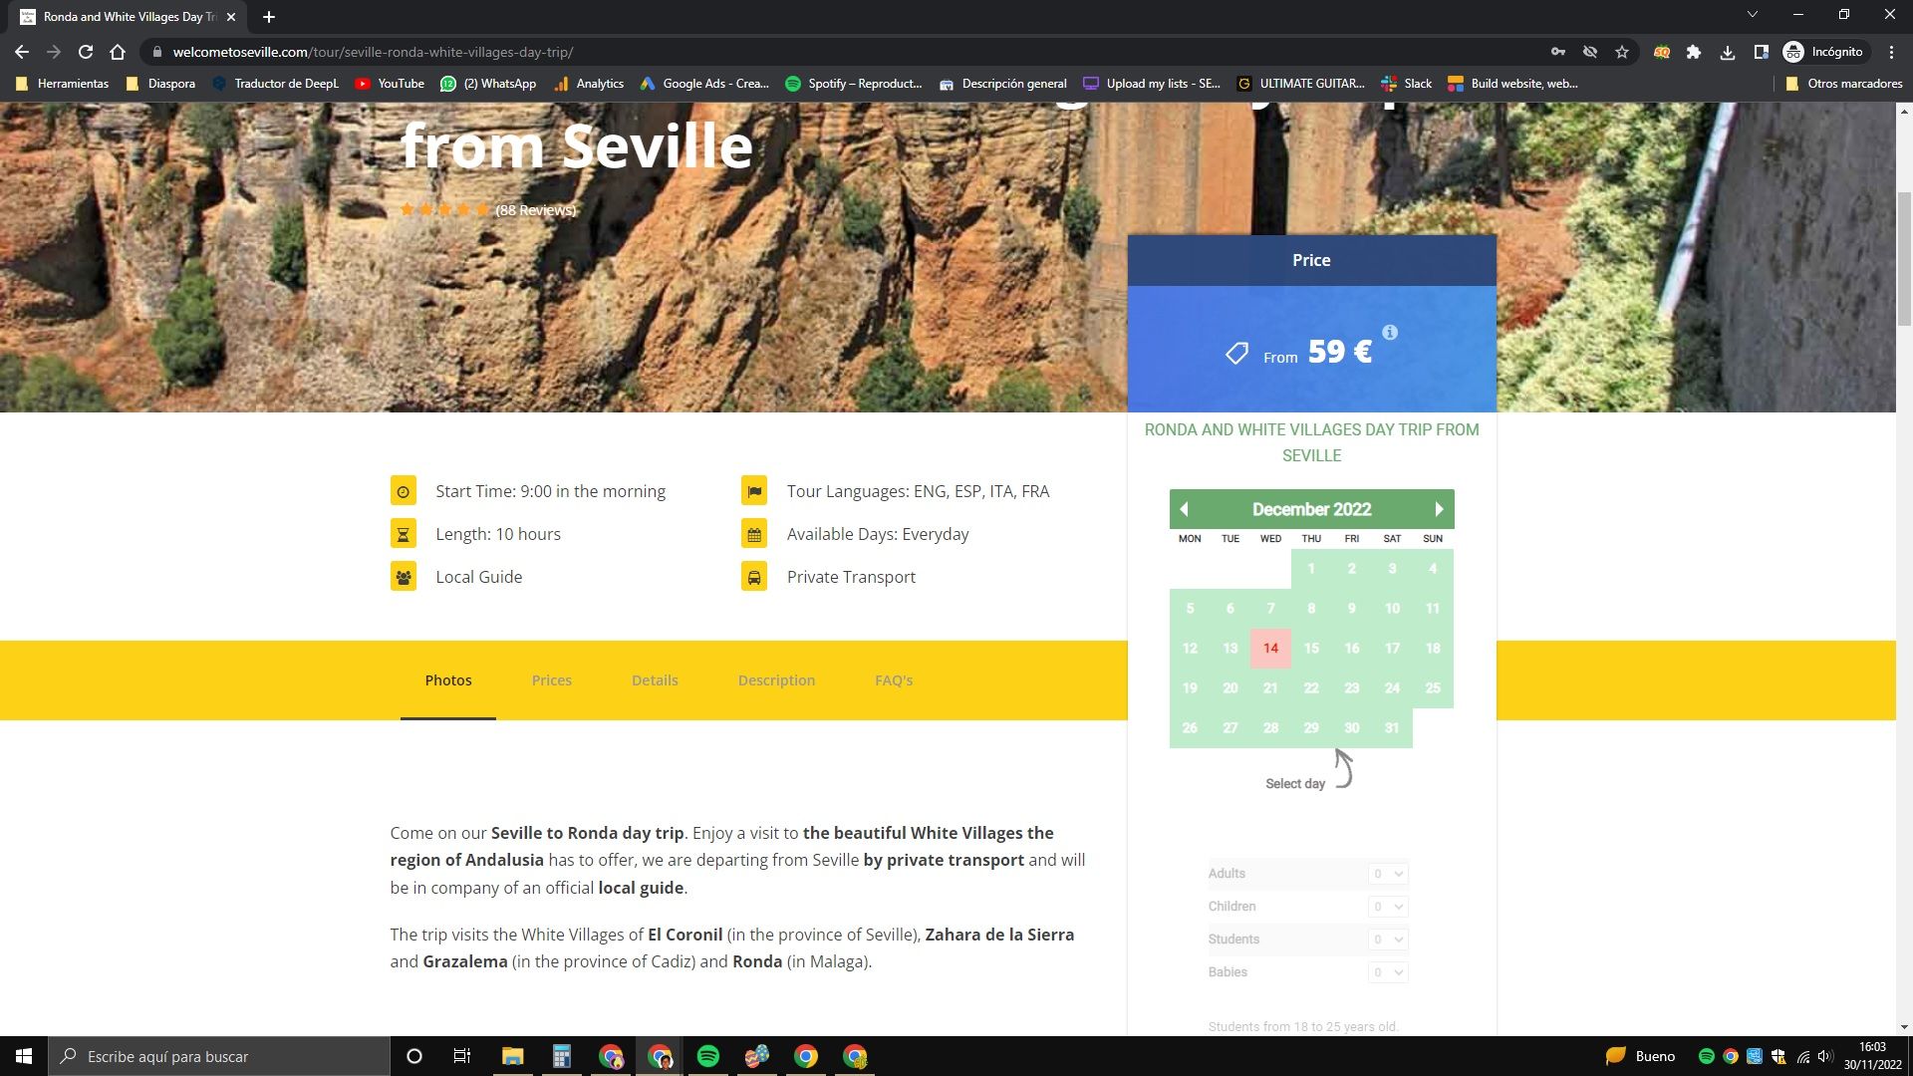Open the Herramientas bookmarks folder

click(63, 84)
